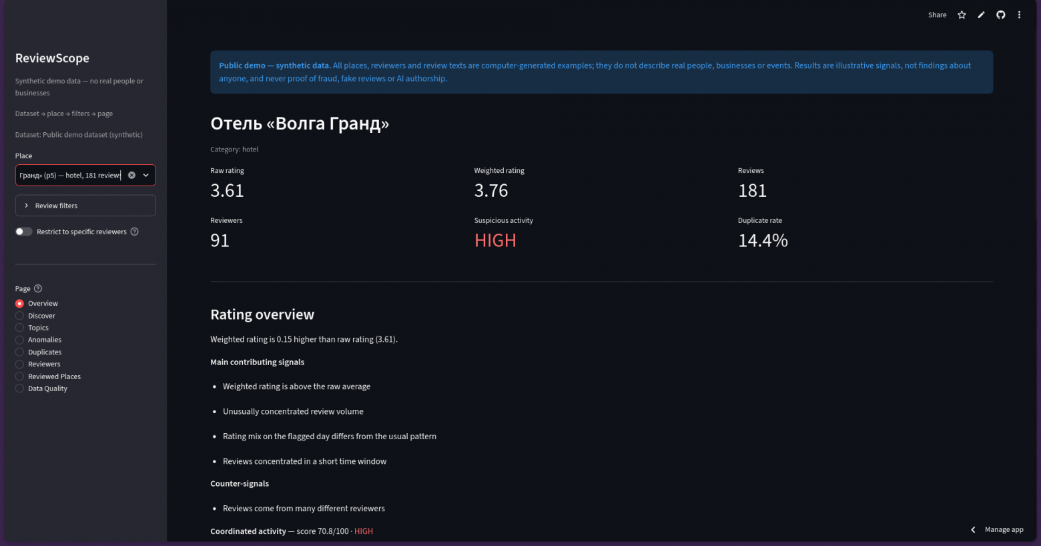Click the suspicious activity HIGH value
This screenshot has height=546, width=1041.
(x=495, y=240)
